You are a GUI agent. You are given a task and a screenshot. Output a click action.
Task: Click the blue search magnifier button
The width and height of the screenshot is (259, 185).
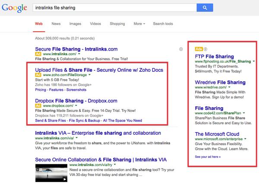205,8
